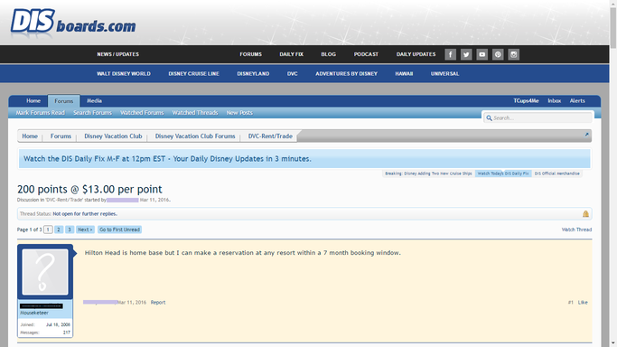Click the breadcrumb jump arrow icon

pyautogui.click(x=586, y=135)
